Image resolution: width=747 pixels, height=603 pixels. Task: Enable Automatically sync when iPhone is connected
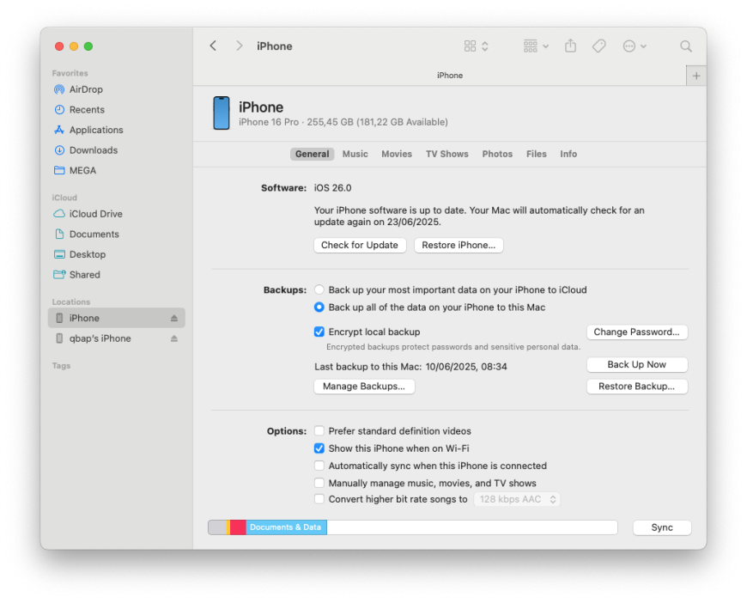(x=319, y=466)
